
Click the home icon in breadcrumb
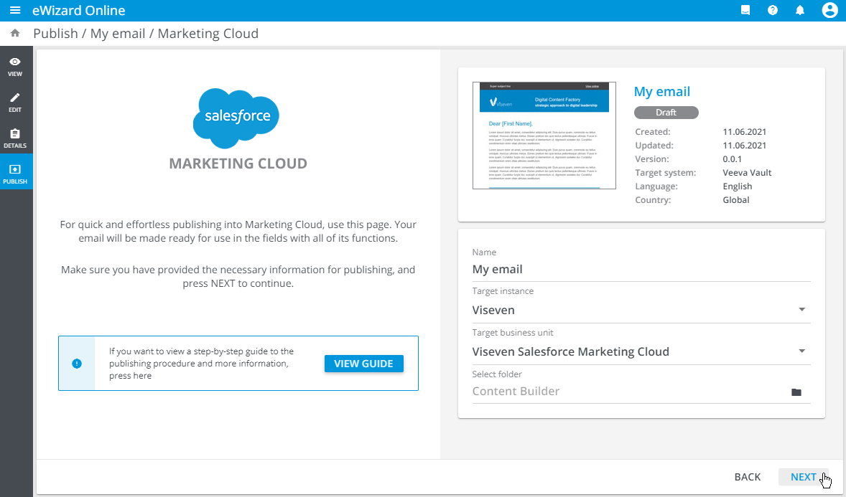[15, 34]
